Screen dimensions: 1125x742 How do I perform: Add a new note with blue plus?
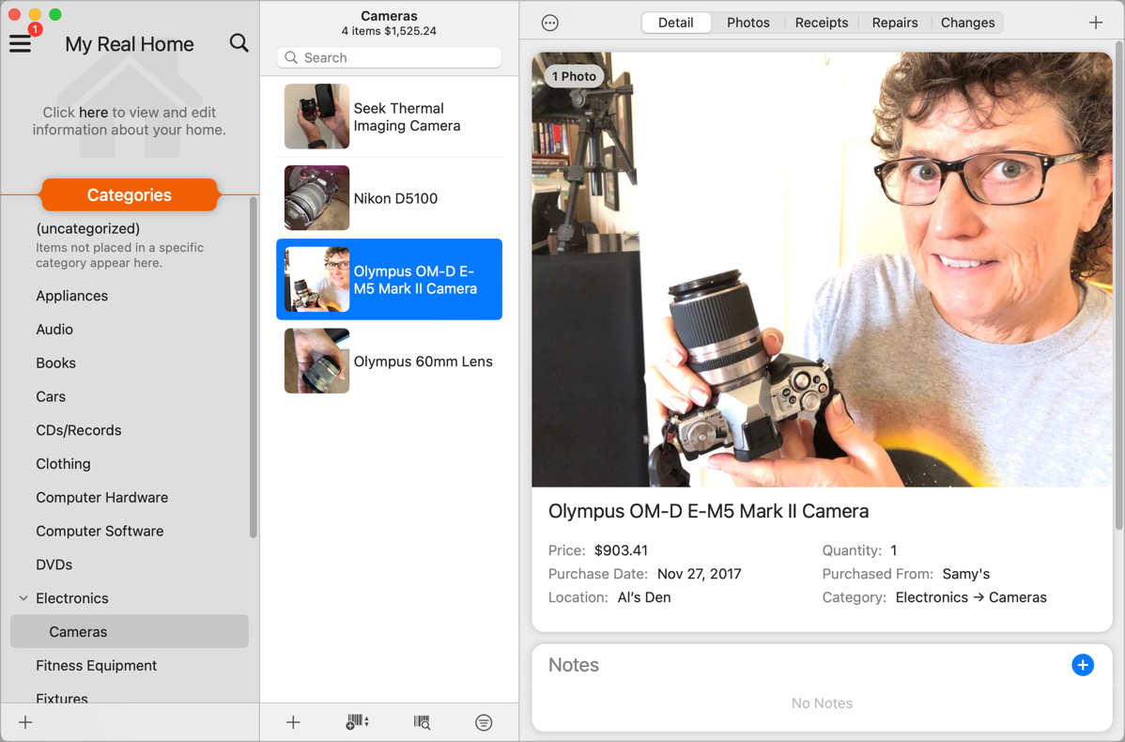[1082, 665]
